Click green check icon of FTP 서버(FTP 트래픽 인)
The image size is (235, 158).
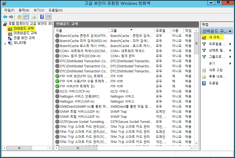(x=57, y=86)
